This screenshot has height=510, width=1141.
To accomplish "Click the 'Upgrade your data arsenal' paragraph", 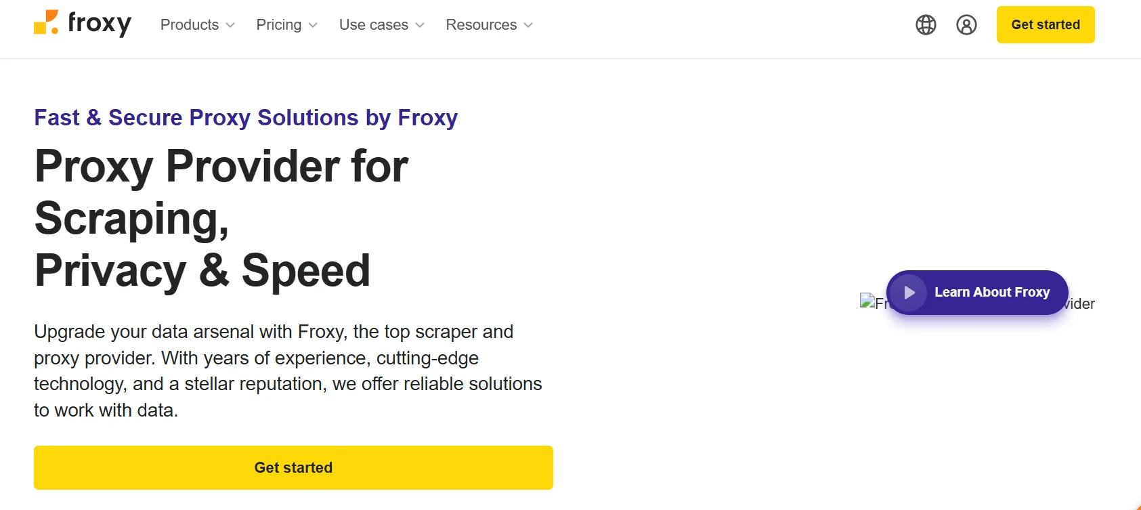I will (288, 370).
